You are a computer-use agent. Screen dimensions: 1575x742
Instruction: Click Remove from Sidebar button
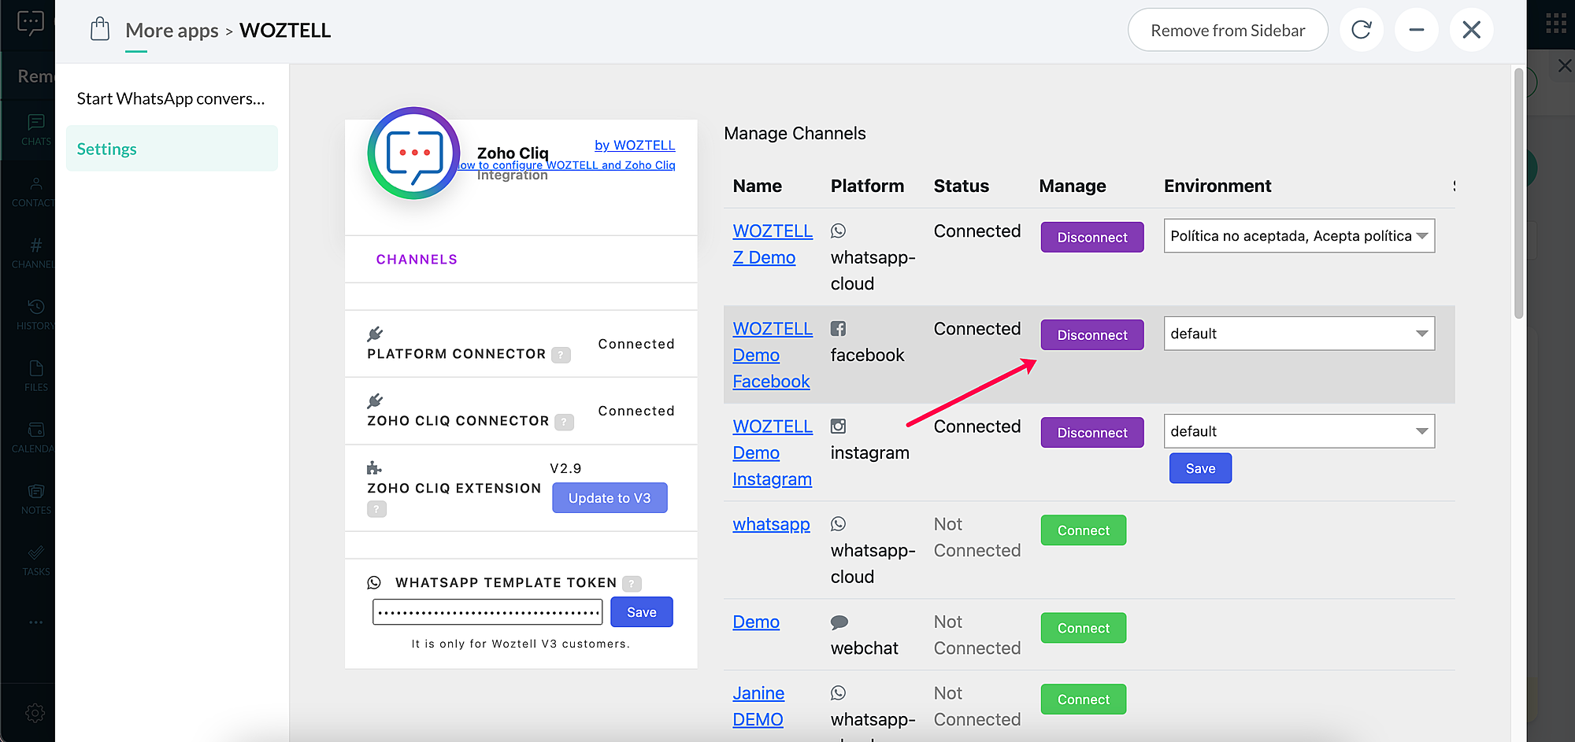[1228, 30]
